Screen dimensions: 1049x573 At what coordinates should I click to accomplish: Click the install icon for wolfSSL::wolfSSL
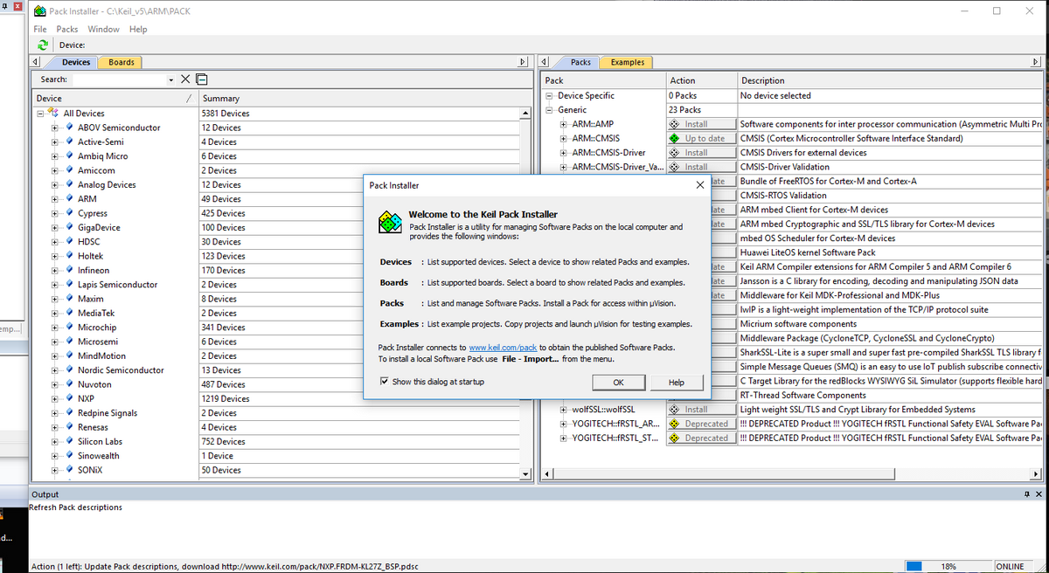[x=674, y=410]
